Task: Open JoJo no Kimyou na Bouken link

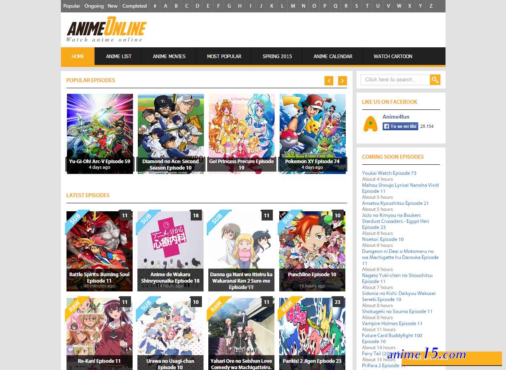Action: 395,221
